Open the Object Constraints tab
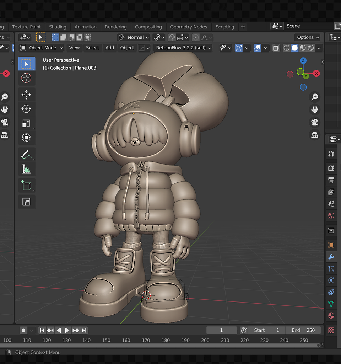This screenshot has height=364, width=341. 331,292
